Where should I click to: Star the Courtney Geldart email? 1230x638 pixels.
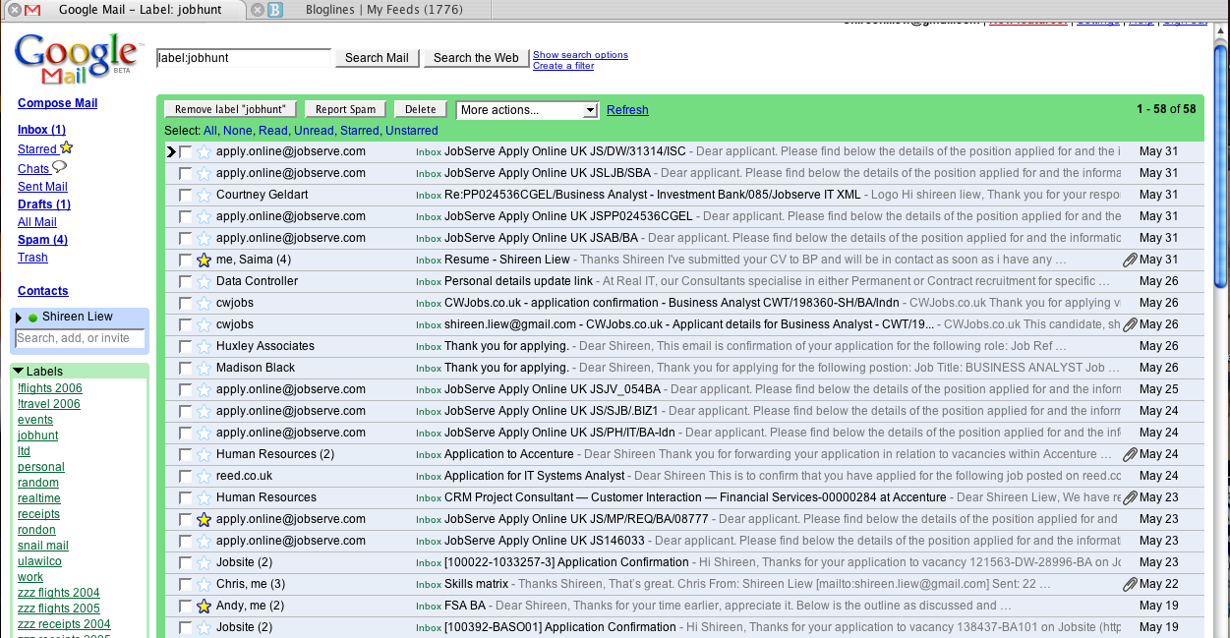coord(204,195)
